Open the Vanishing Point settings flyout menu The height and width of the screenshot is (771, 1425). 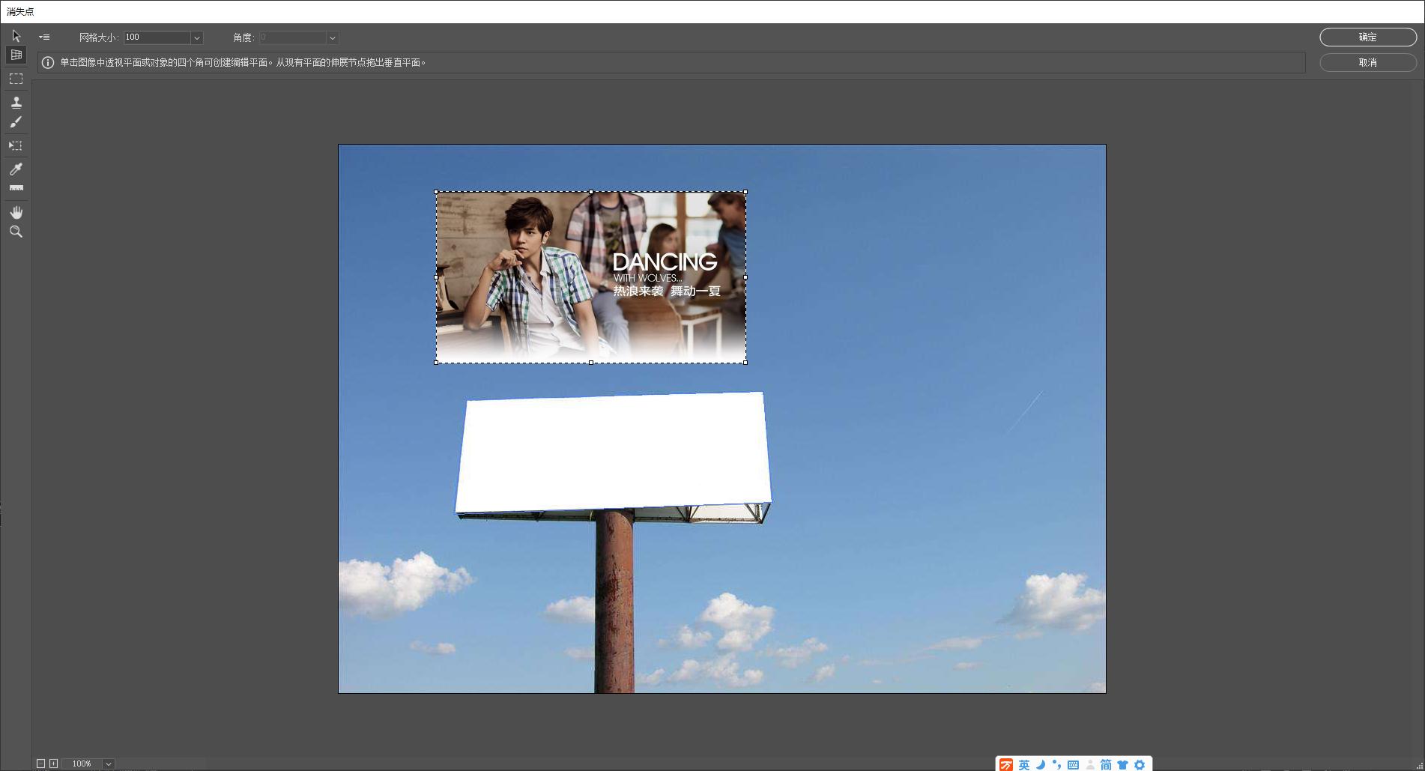click(43, 37)
